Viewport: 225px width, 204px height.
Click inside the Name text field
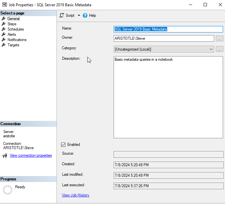[x=168, y=29]
